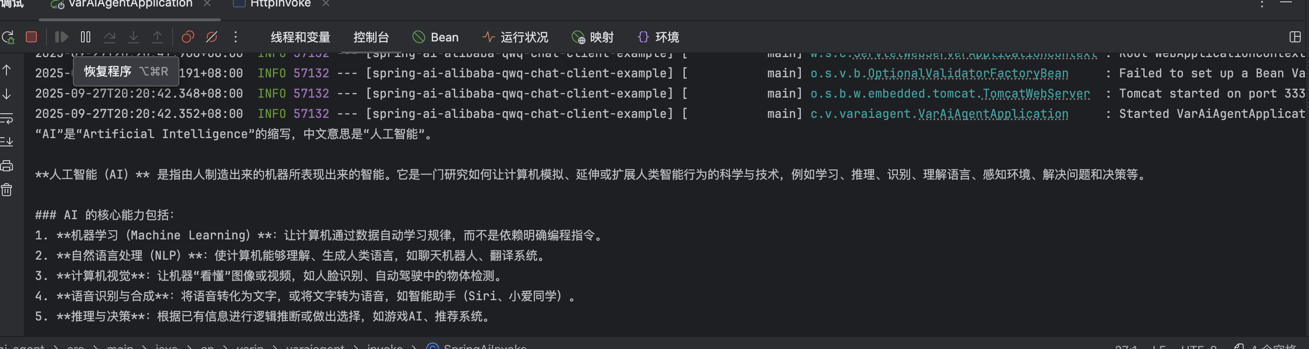Toggle soft-wrap in the console
Viewport: 1309px width, 349px height.
tap(7, 118)
